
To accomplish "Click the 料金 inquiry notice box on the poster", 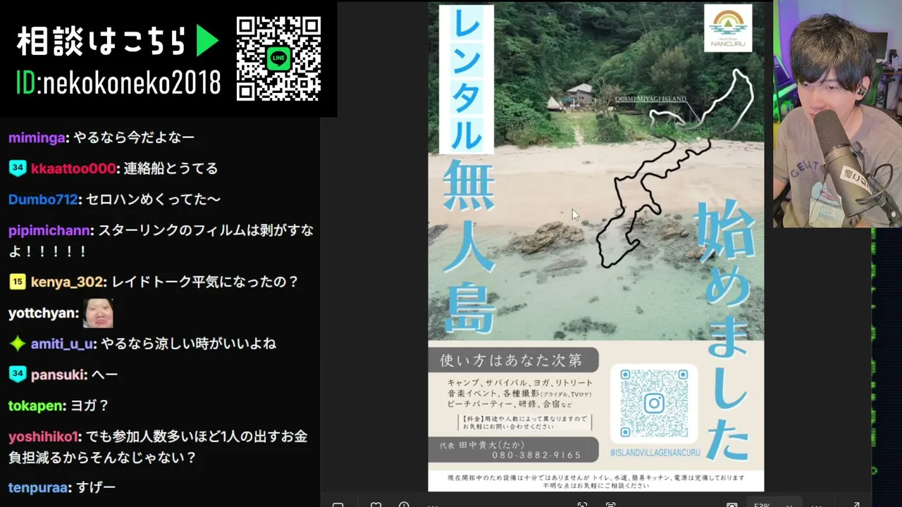I will 524,423.
